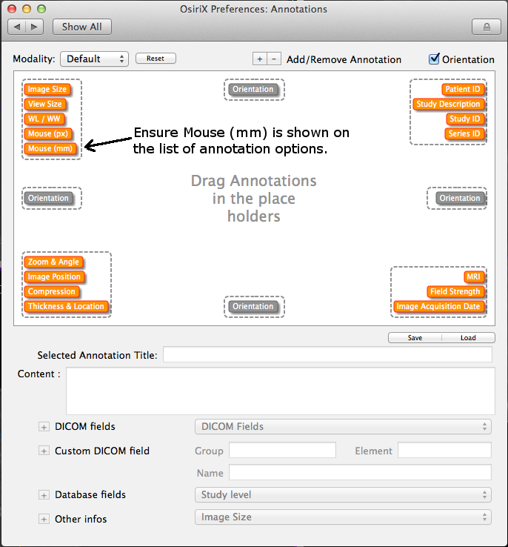
Task: Select the View Size annotation tag
Action: click(x=44, y=104)
